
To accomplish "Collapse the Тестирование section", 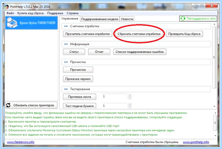I will click(x=66, y=89).
